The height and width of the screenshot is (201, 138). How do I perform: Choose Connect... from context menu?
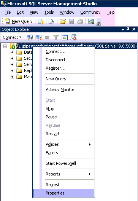click(63, 51)
